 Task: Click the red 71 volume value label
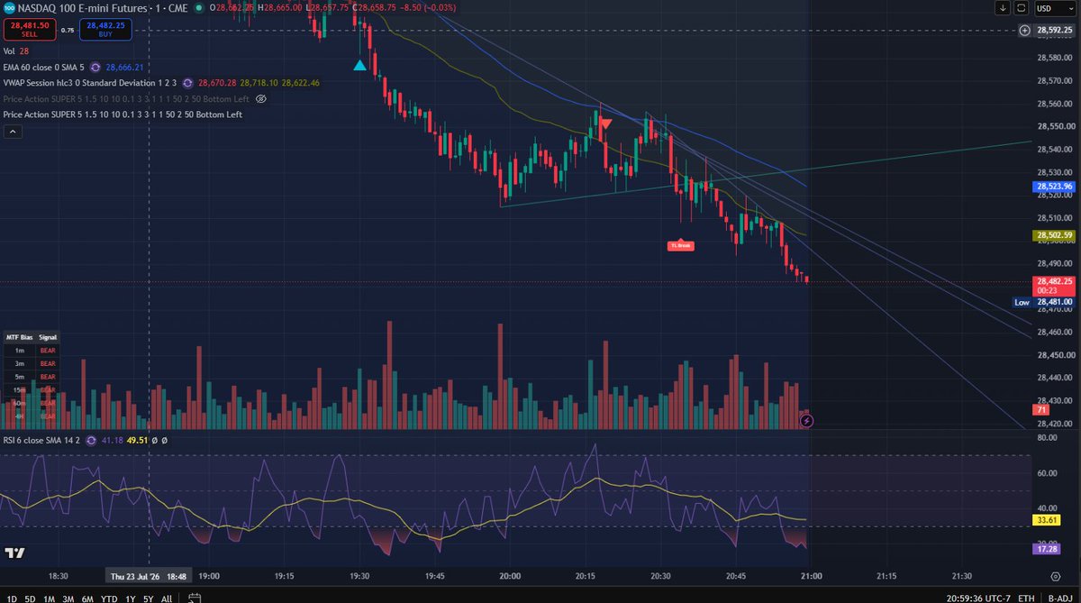point(1041,410)
